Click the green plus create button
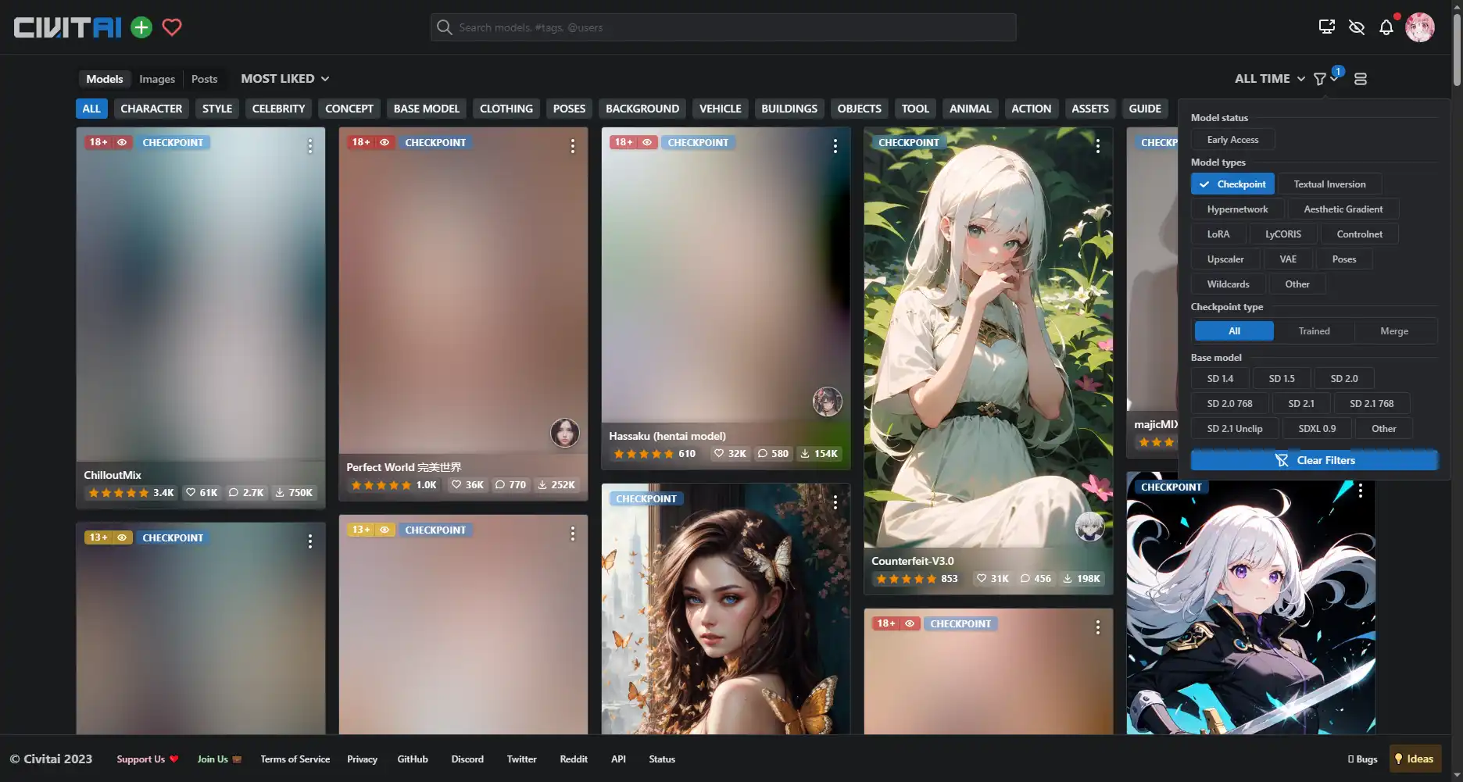Image resolution: width=1463 pixels, height=782 pixels. 141,27
